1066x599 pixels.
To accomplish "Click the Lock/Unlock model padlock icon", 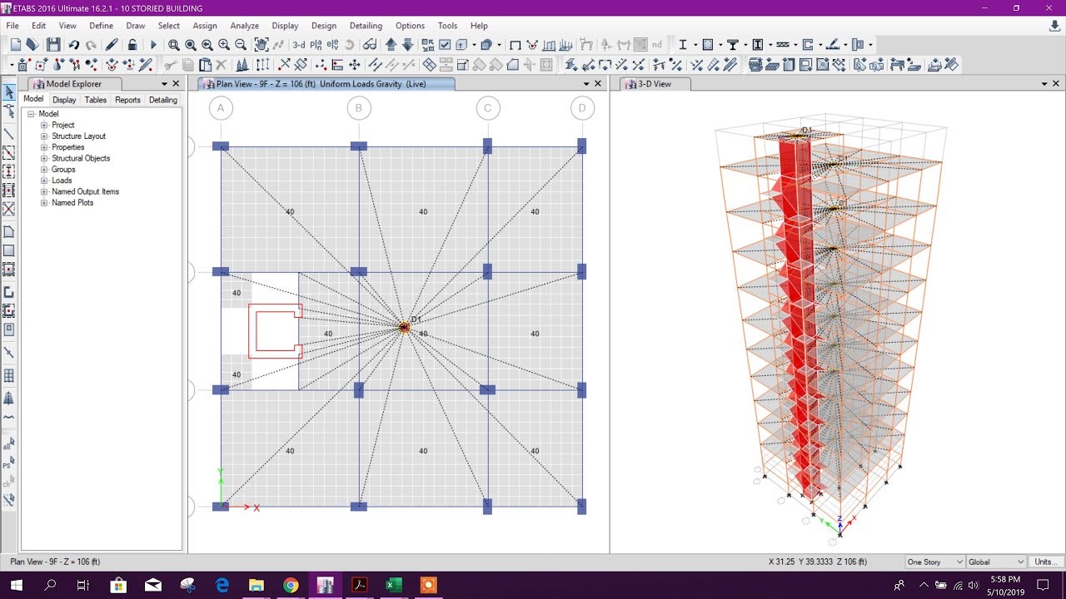I will click(x=132, y=45).
